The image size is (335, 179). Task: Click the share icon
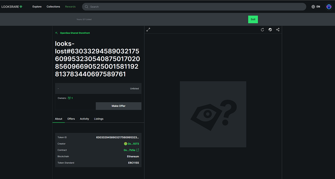278,30
